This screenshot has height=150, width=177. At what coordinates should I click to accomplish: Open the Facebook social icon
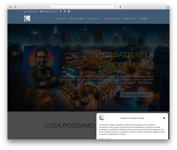(61, 11)
